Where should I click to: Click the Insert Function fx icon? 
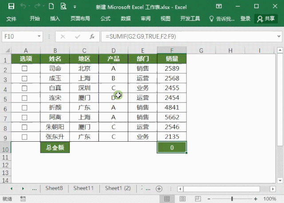(92, 36)
